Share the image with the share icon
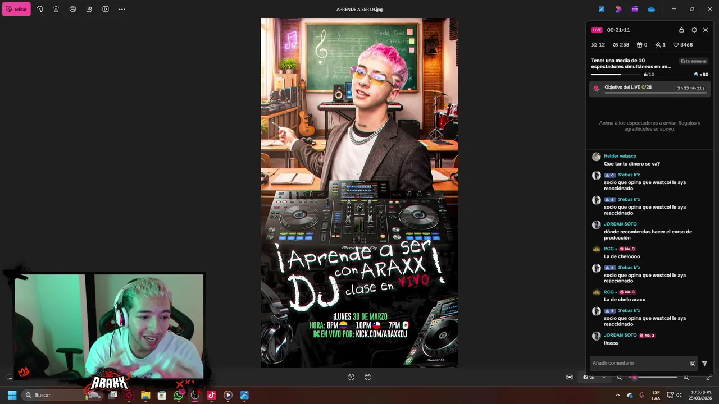The width and height of the screenshot is (719, 404). [89, 9]
